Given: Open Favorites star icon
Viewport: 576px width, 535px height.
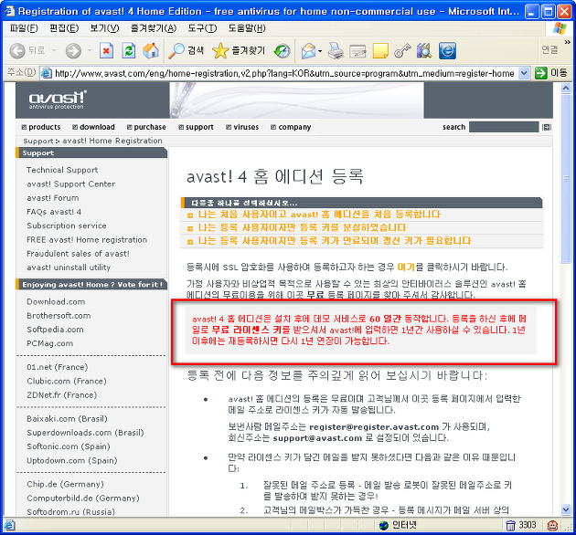Looking at the screenshot, I should click(x=220, y=50).
